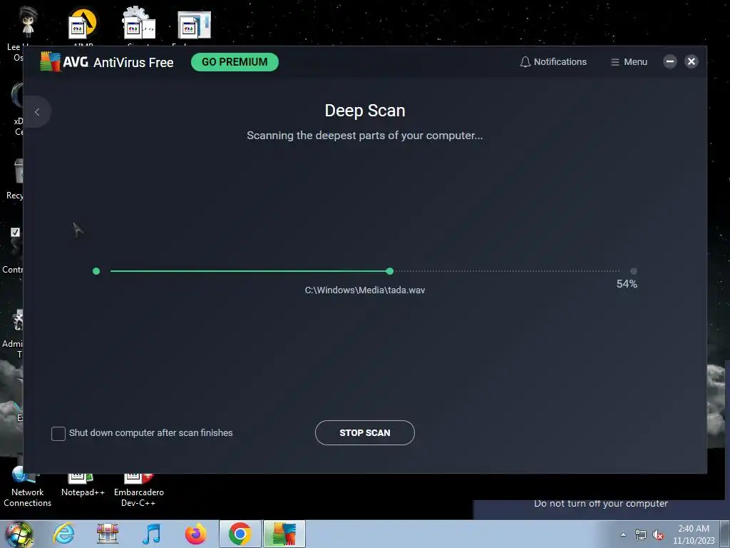Open the hamburger Menu
The image size is (730, 548).
click(629, 62)
